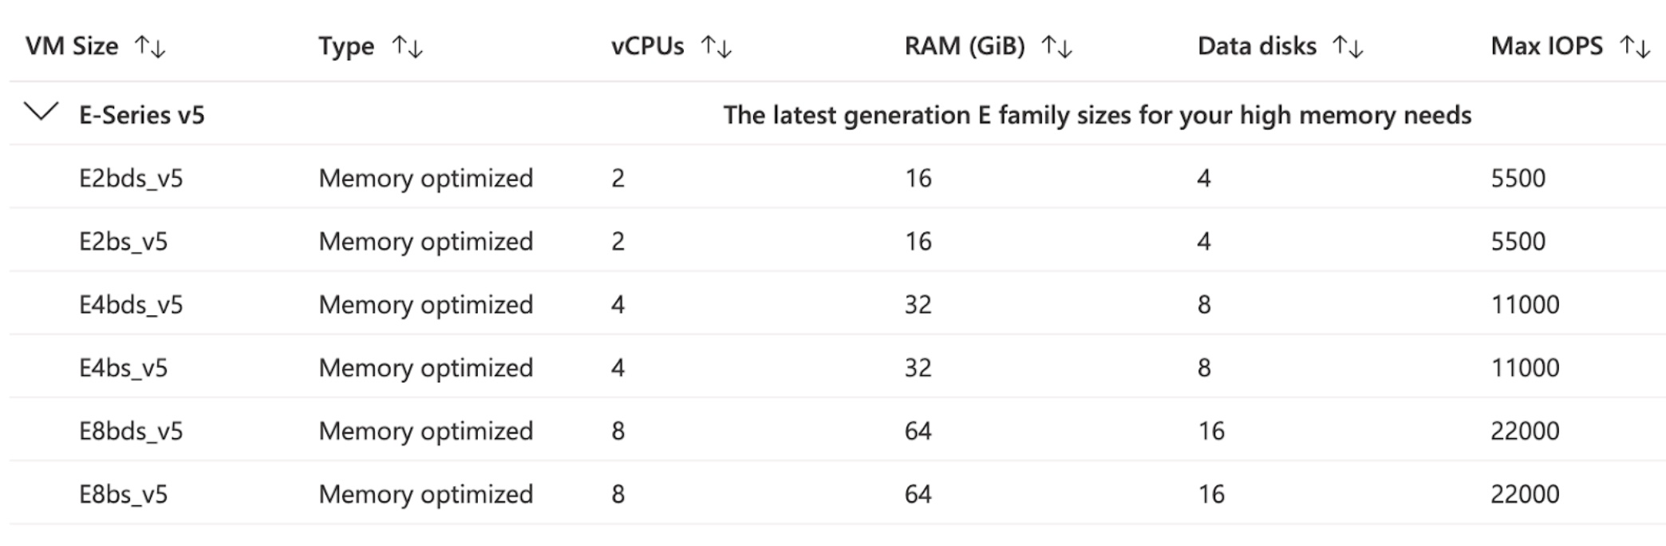Image resolution: width=1666 pixels, height=546 pixels.
Task: Select the E2bds_v5 VM size row
Action: point(130,177)
